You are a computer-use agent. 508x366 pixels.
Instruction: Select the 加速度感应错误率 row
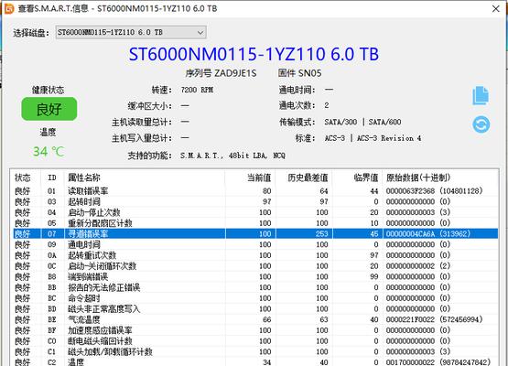click(x=255, y=330)
